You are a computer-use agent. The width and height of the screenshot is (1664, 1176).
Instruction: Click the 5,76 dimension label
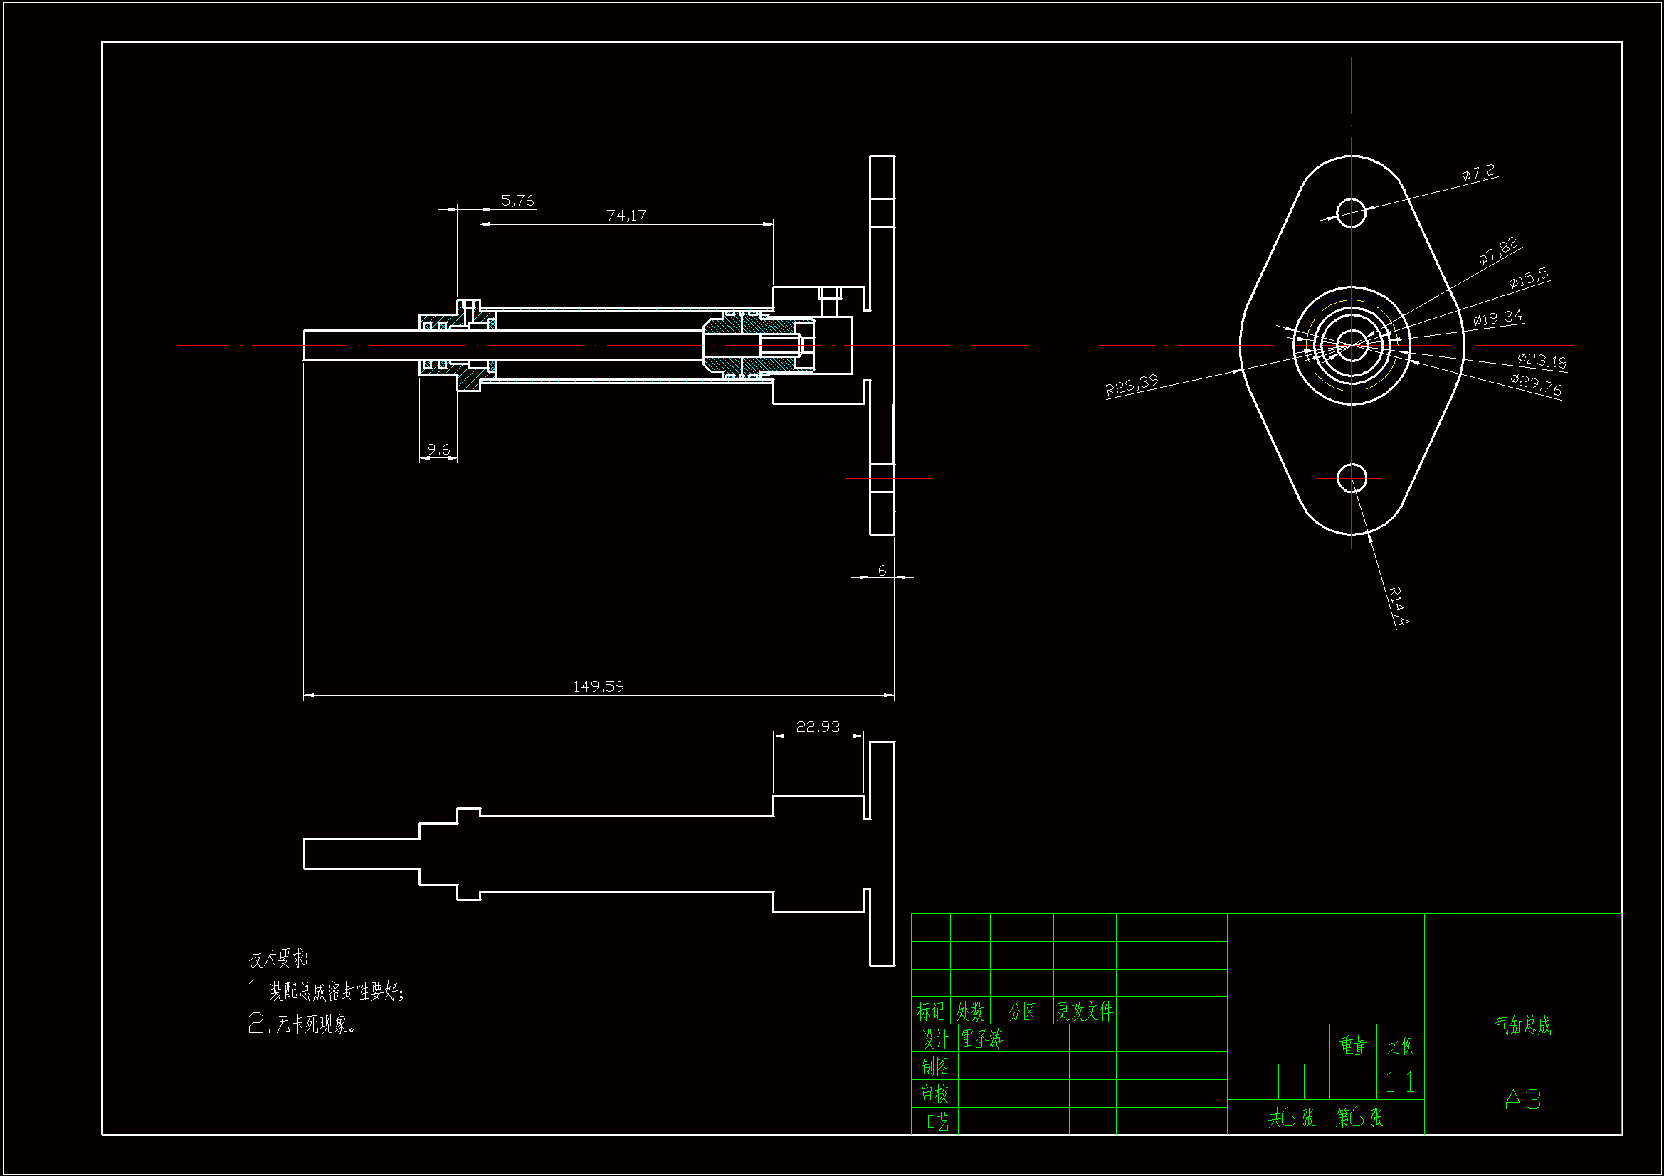click(517, 200)
